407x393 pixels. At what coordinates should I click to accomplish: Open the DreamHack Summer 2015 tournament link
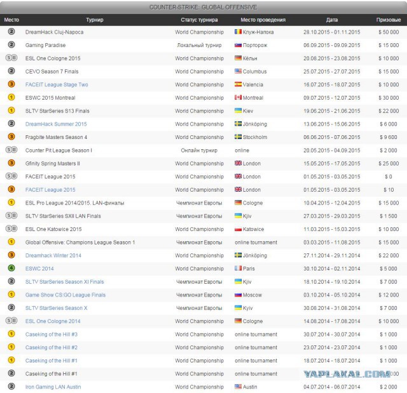pos(56,124)
